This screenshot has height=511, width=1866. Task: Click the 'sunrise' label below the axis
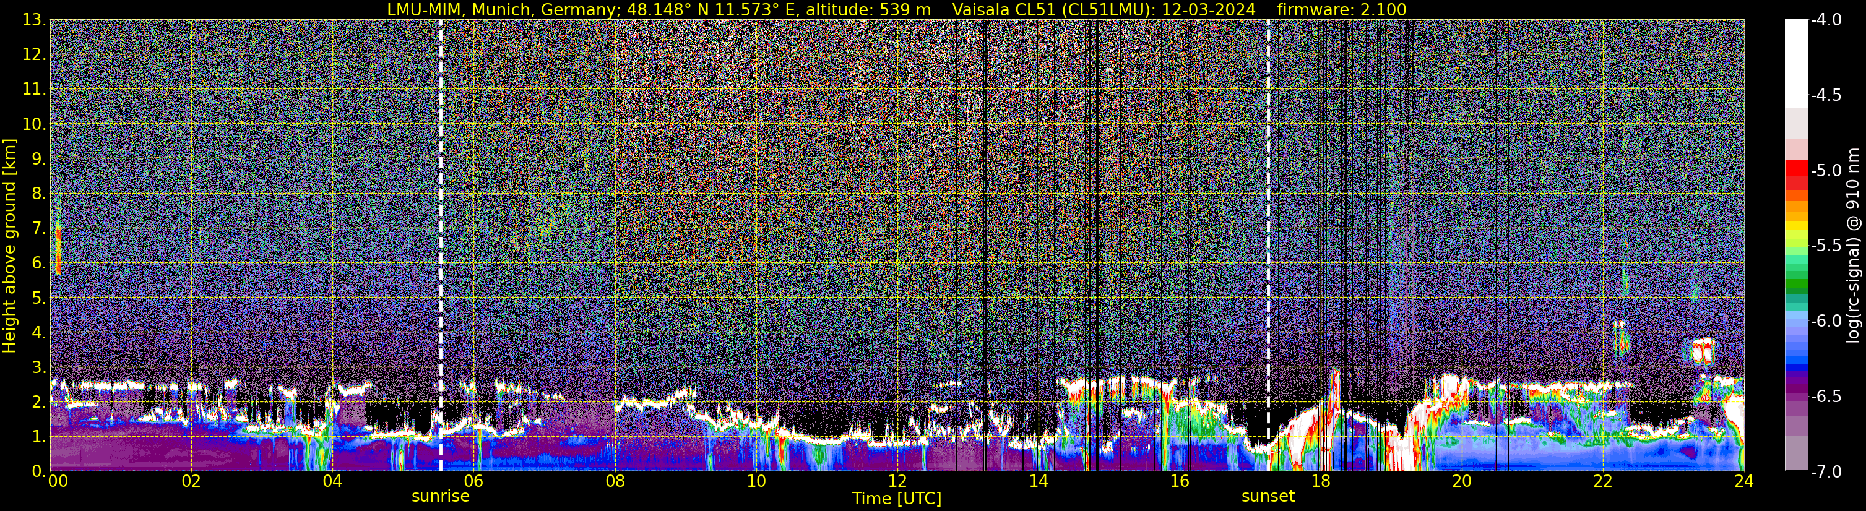coord(441,497)
